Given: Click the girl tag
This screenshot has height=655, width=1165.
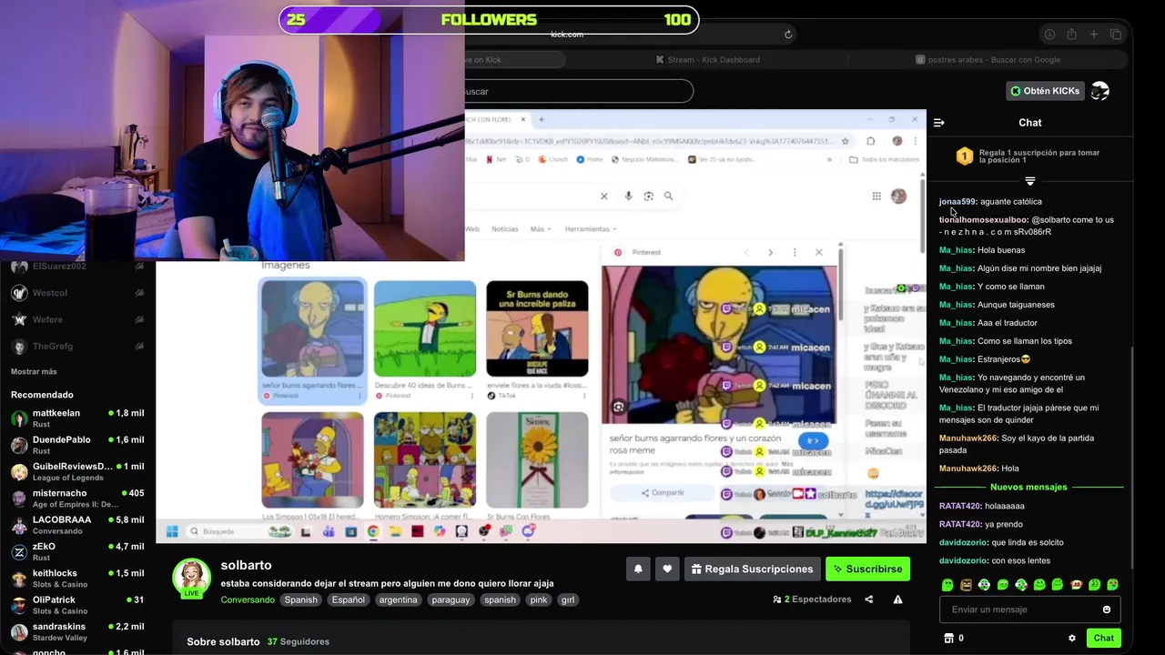Looking at the screenshot, I should tap(568, 600).
